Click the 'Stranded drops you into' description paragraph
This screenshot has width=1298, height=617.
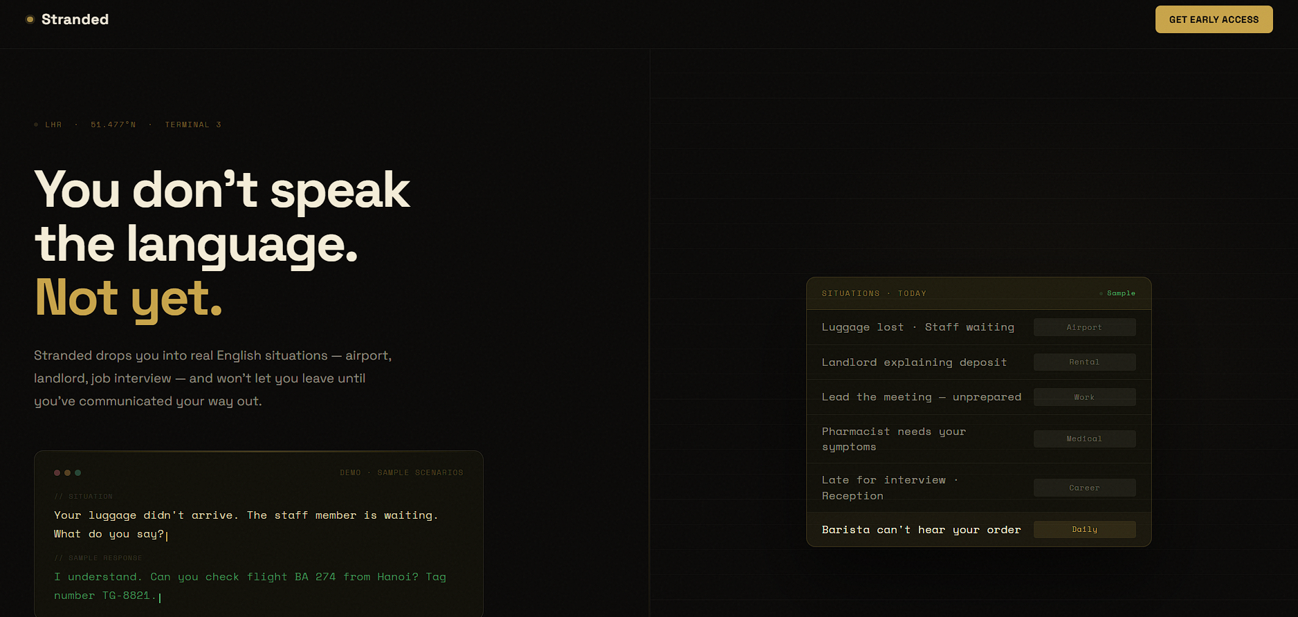213,378
